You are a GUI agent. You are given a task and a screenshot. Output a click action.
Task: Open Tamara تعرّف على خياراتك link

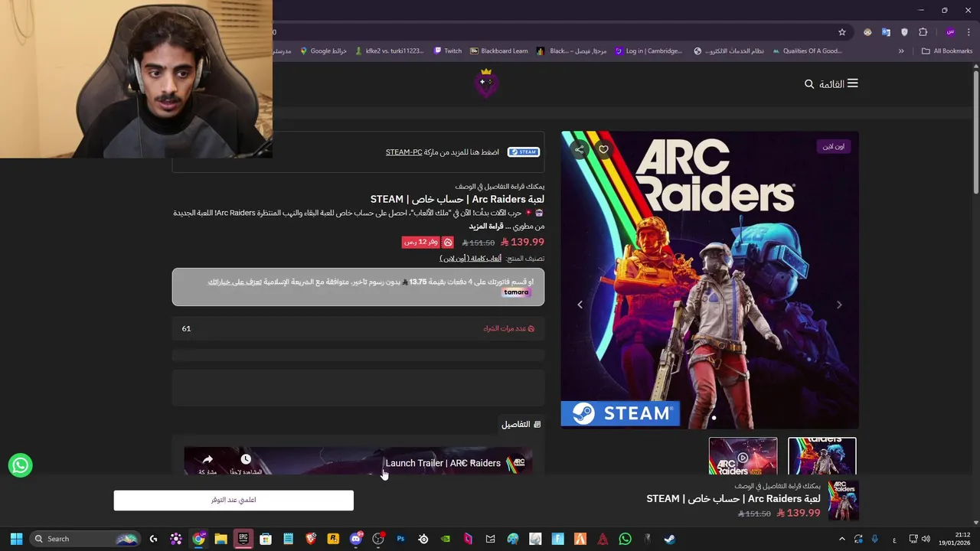234,282
